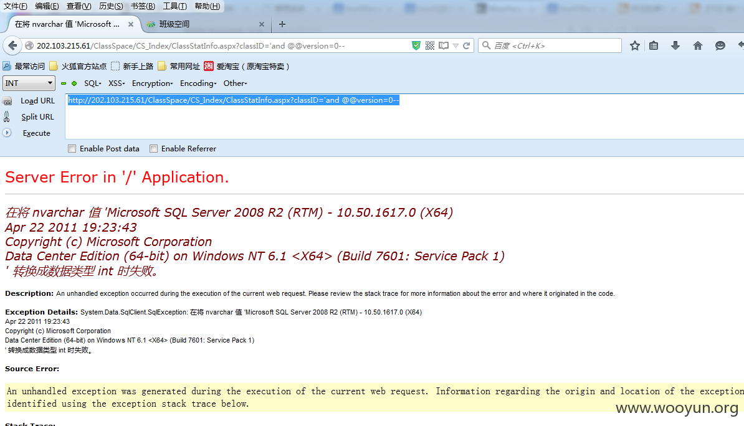The width and height of the screenshot is (744, 426).
Task: Open the 编辑(E) menu
Action: tap(47, 6)
